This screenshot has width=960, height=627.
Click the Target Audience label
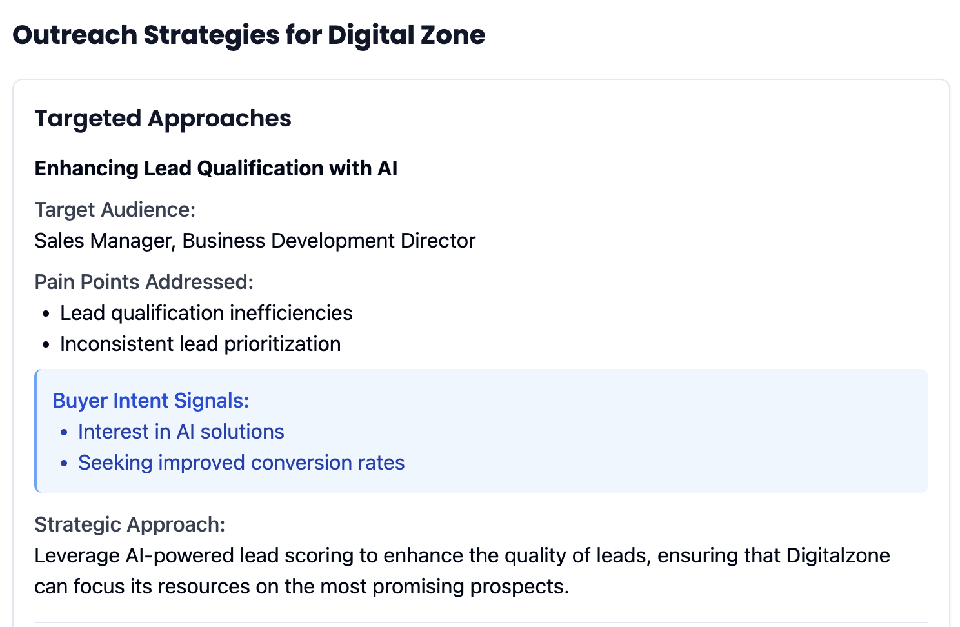coord(115,210)
